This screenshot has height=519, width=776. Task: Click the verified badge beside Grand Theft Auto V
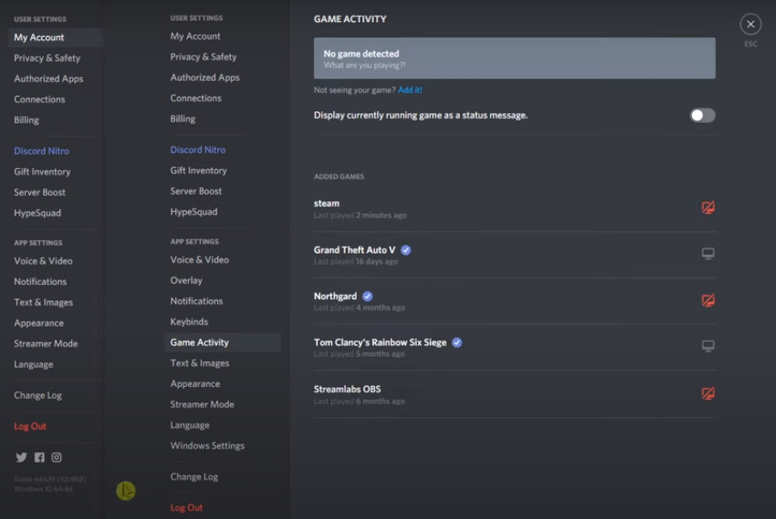(x=406, y=250)
